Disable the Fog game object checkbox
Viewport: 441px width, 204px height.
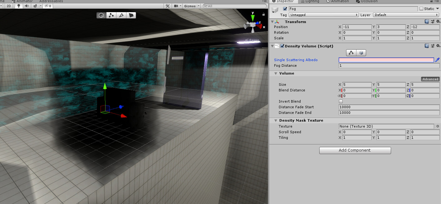pyautogui.click(x=285, y=9)
